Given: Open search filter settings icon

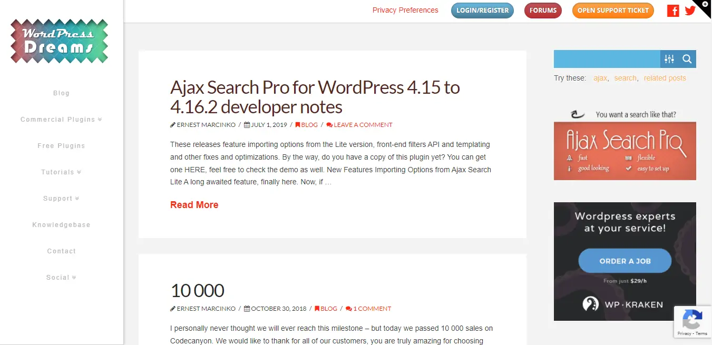Looking at the screenshot, I should point(669,59).
